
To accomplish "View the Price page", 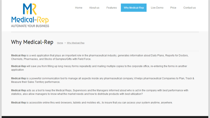I will [x=173, y=8].
